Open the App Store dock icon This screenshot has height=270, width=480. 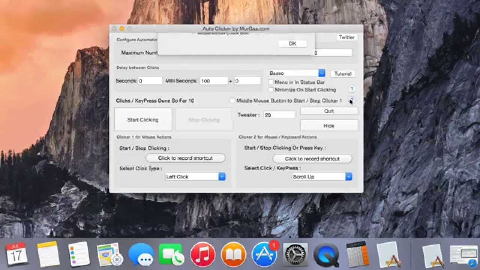pyautogui.click(x=265, y=254)
